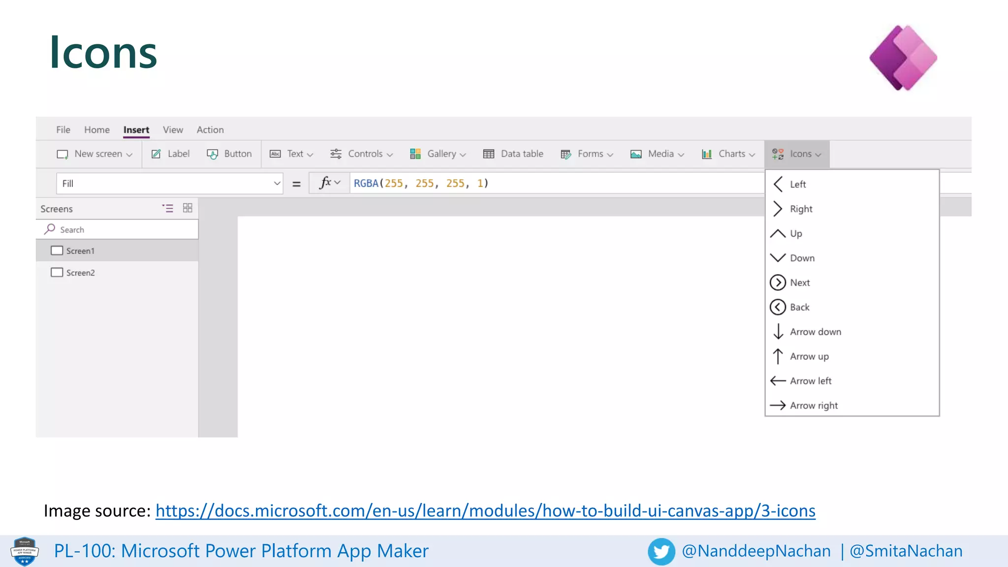Insert the Back circled arrow icon
This screenshot has width=1008, height=567.
point(778,307)
